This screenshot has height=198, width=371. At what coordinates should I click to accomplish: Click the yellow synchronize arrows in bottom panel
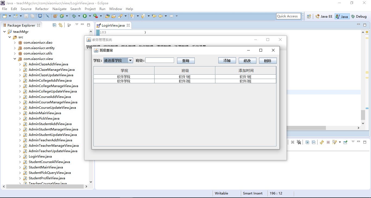click(322, 142)
